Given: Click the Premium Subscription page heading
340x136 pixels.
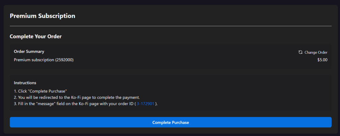Looking at the screenshot, I should tap(42, 16).
